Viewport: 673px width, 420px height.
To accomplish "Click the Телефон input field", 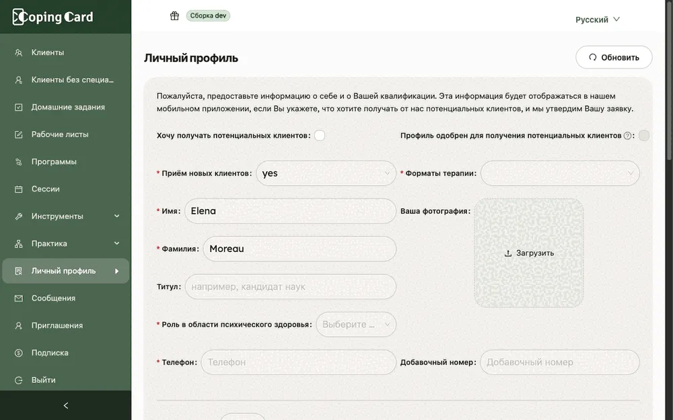I will 298,362.
